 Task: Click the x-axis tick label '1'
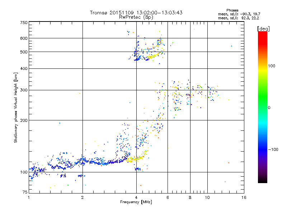[29, 197]
